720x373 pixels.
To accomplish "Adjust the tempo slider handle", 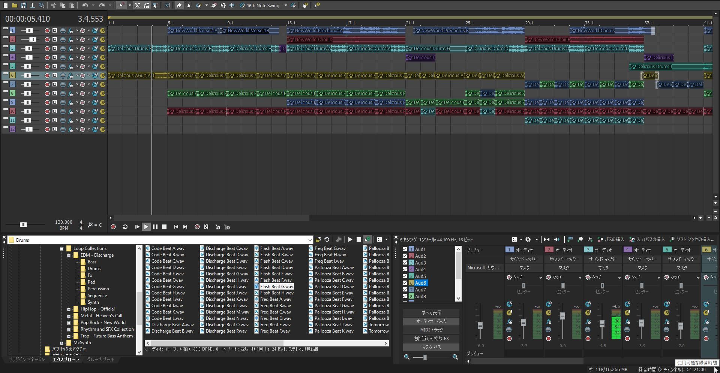I will 23,224.
